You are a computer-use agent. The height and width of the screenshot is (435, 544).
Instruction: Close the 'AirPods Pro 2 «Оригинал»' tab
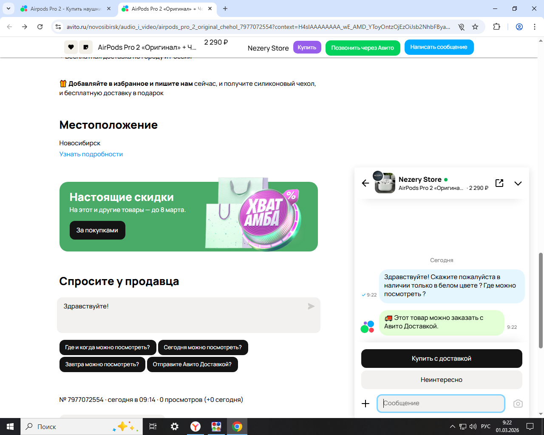click(x=210, y=8)
